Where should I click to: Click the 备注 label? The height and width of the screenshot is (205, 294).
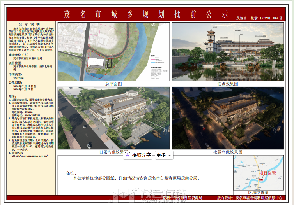[x=71, y=173]
